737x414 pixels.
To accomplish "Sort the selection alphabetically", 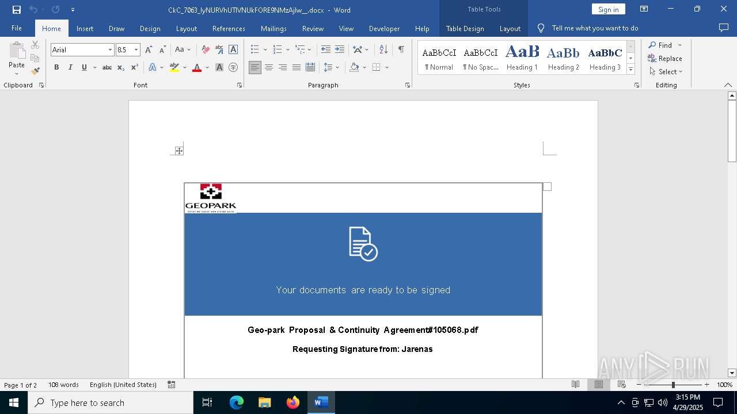I will coord(383,50).
